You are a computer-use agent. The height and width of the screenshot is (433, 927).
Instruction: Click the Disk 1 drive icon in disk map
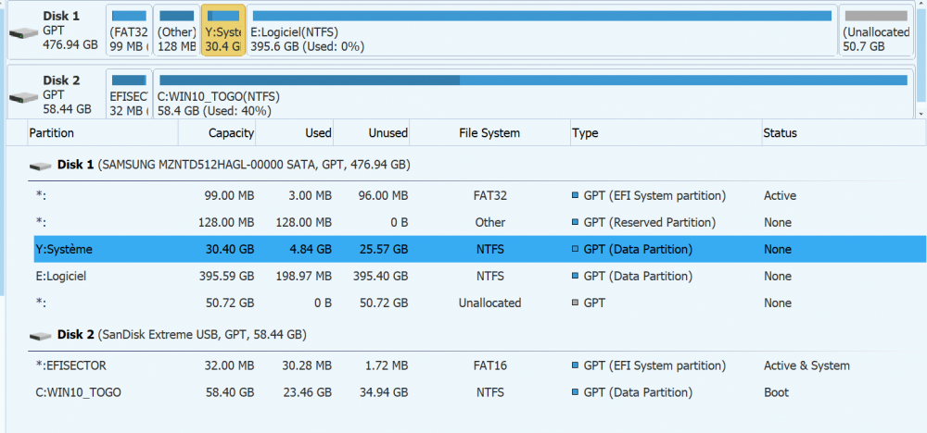(24, 32)
